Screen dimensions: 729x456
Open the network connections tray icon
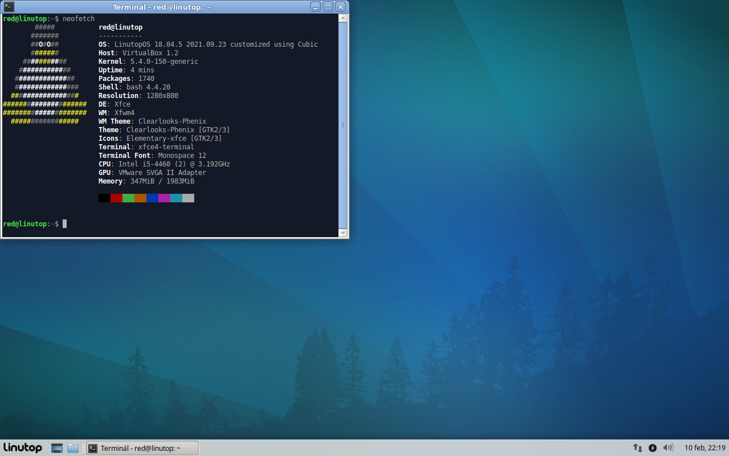pos(638,448)
